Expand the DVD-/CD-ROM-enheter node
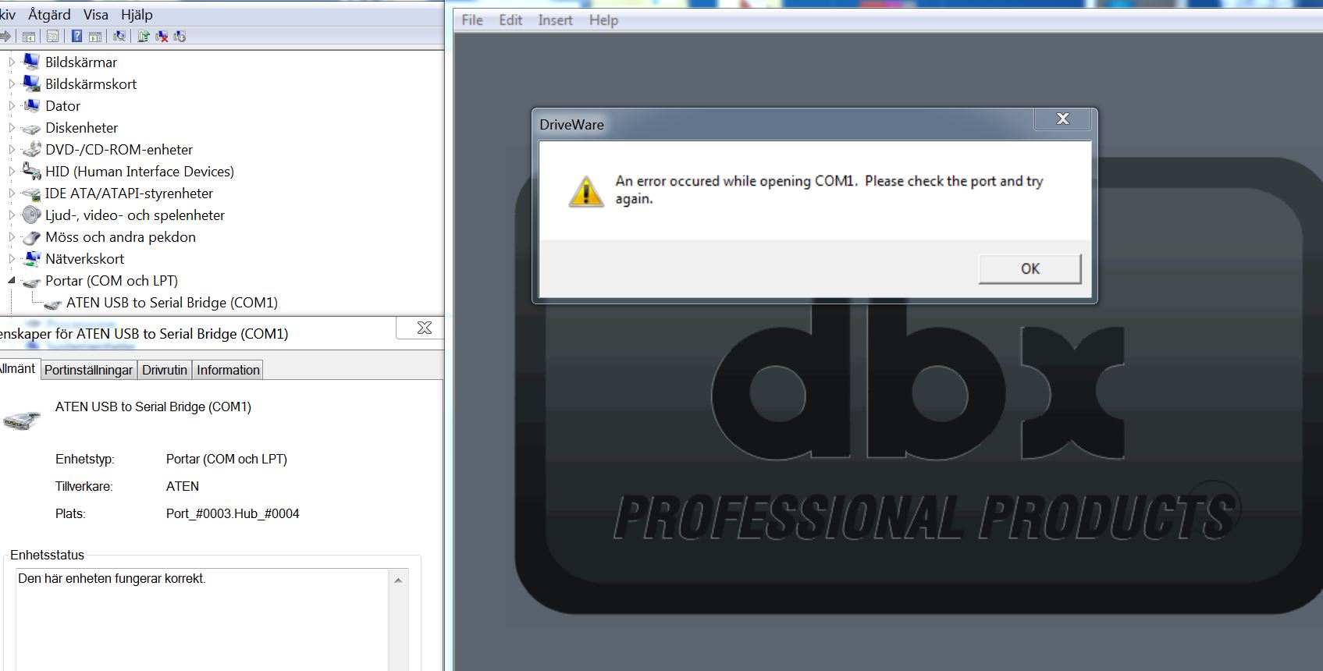 click(12, 149)
